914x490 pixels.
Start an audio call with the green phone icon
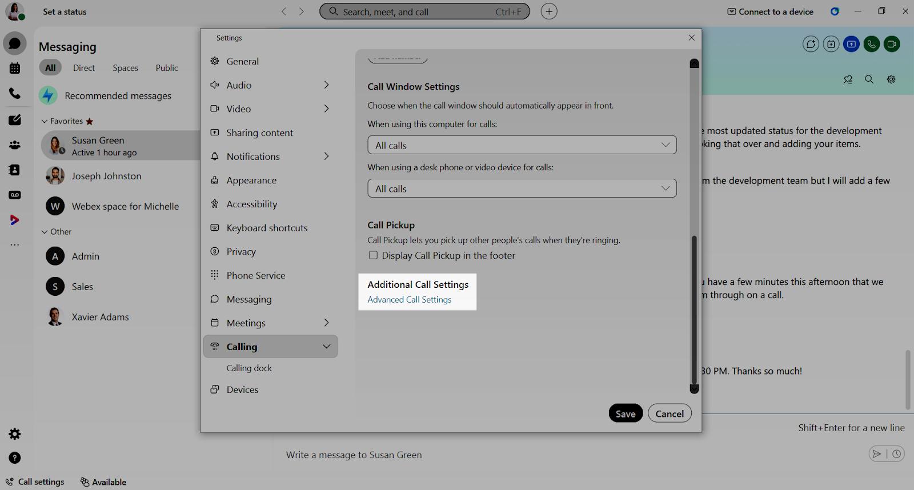click(x=872, y=44)
